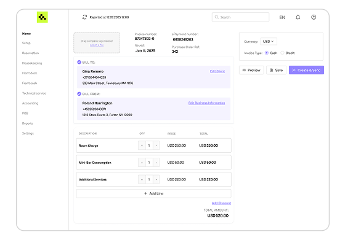Click Mini-Bar Consumption description text
Screen dimensions: 345x240
coord(95,163)
